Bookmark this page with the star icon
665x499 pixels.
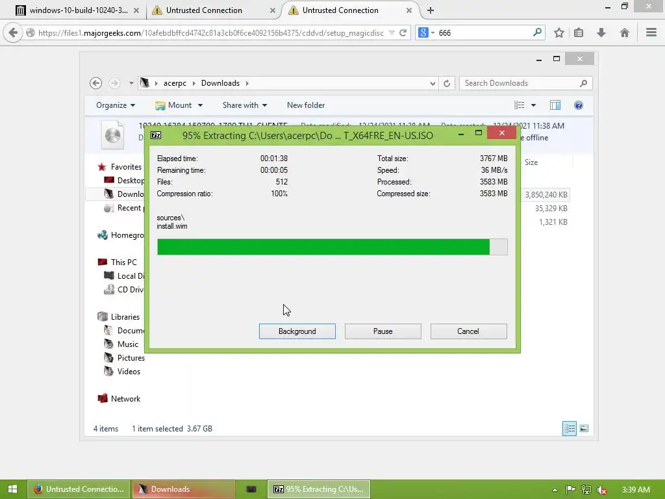pos(559,32)
